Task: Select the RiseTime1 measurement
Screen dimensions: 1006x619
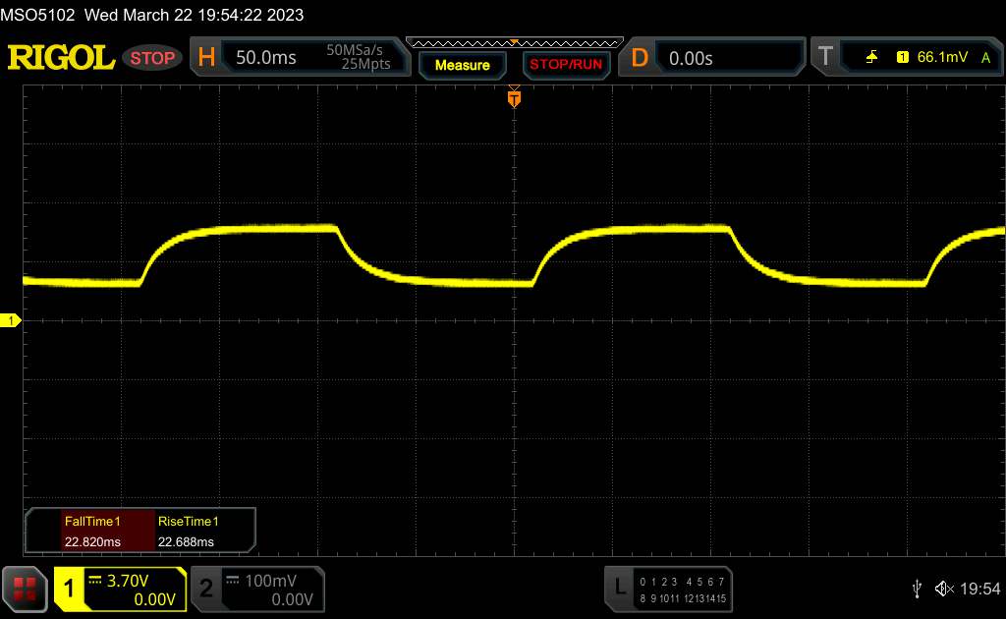Action: (x=188, y=522)
